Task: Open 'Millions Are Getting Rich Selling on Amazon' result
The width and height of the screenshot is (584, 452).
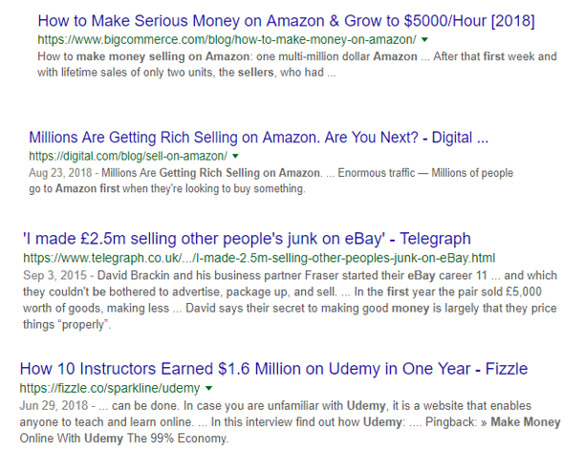Action: [x=258, y=137]
